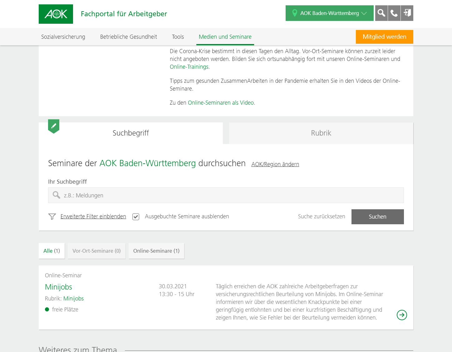Show extended filters via Erweiterte Filter einblenden
The height and width of the screenshot is (352, 452).
pos(93,216)
